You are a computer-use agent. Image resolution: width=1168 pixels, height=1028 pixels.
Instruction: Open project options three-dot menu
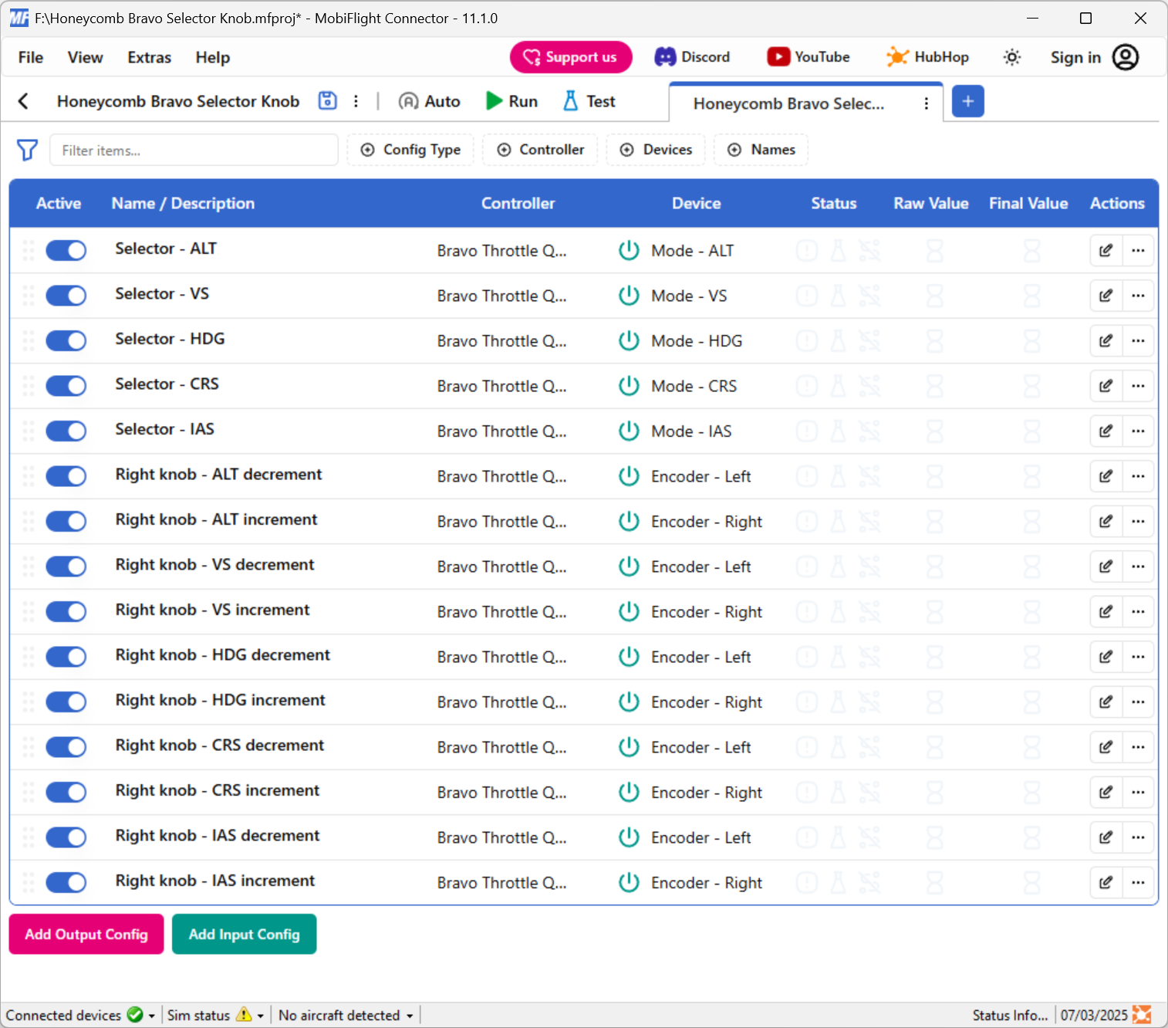[x=356, y=101]
